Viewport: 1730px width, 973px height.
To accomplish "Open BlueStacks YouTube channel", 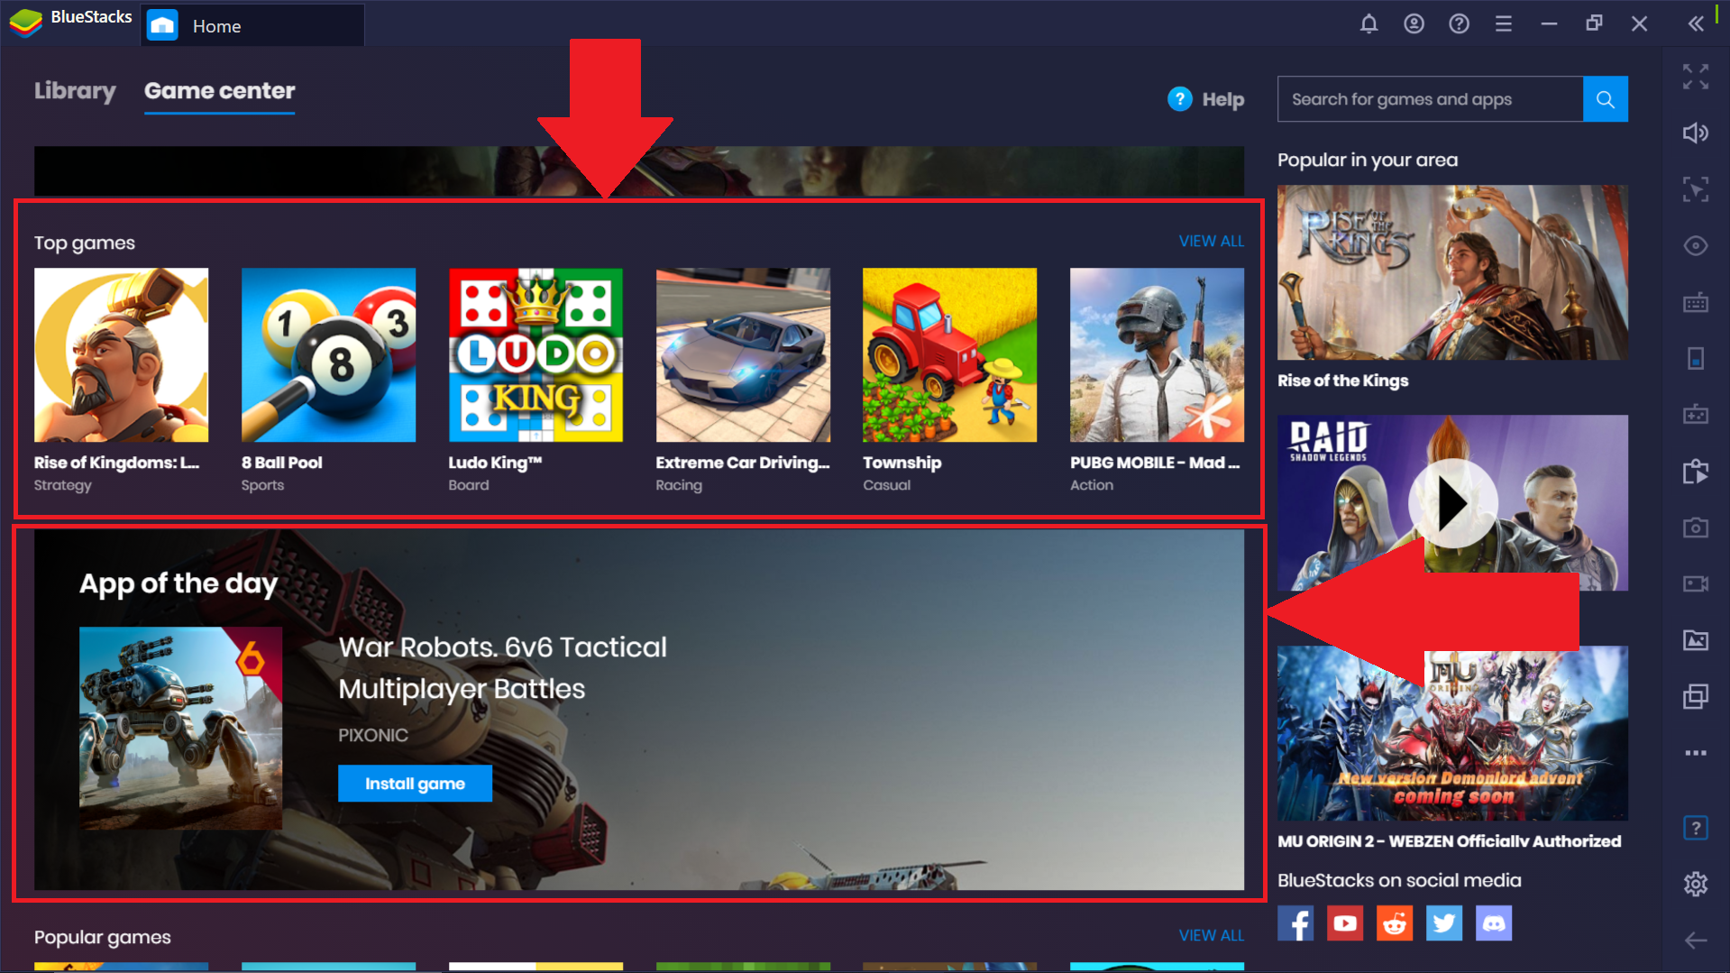I will click(x=1345, y=923).
